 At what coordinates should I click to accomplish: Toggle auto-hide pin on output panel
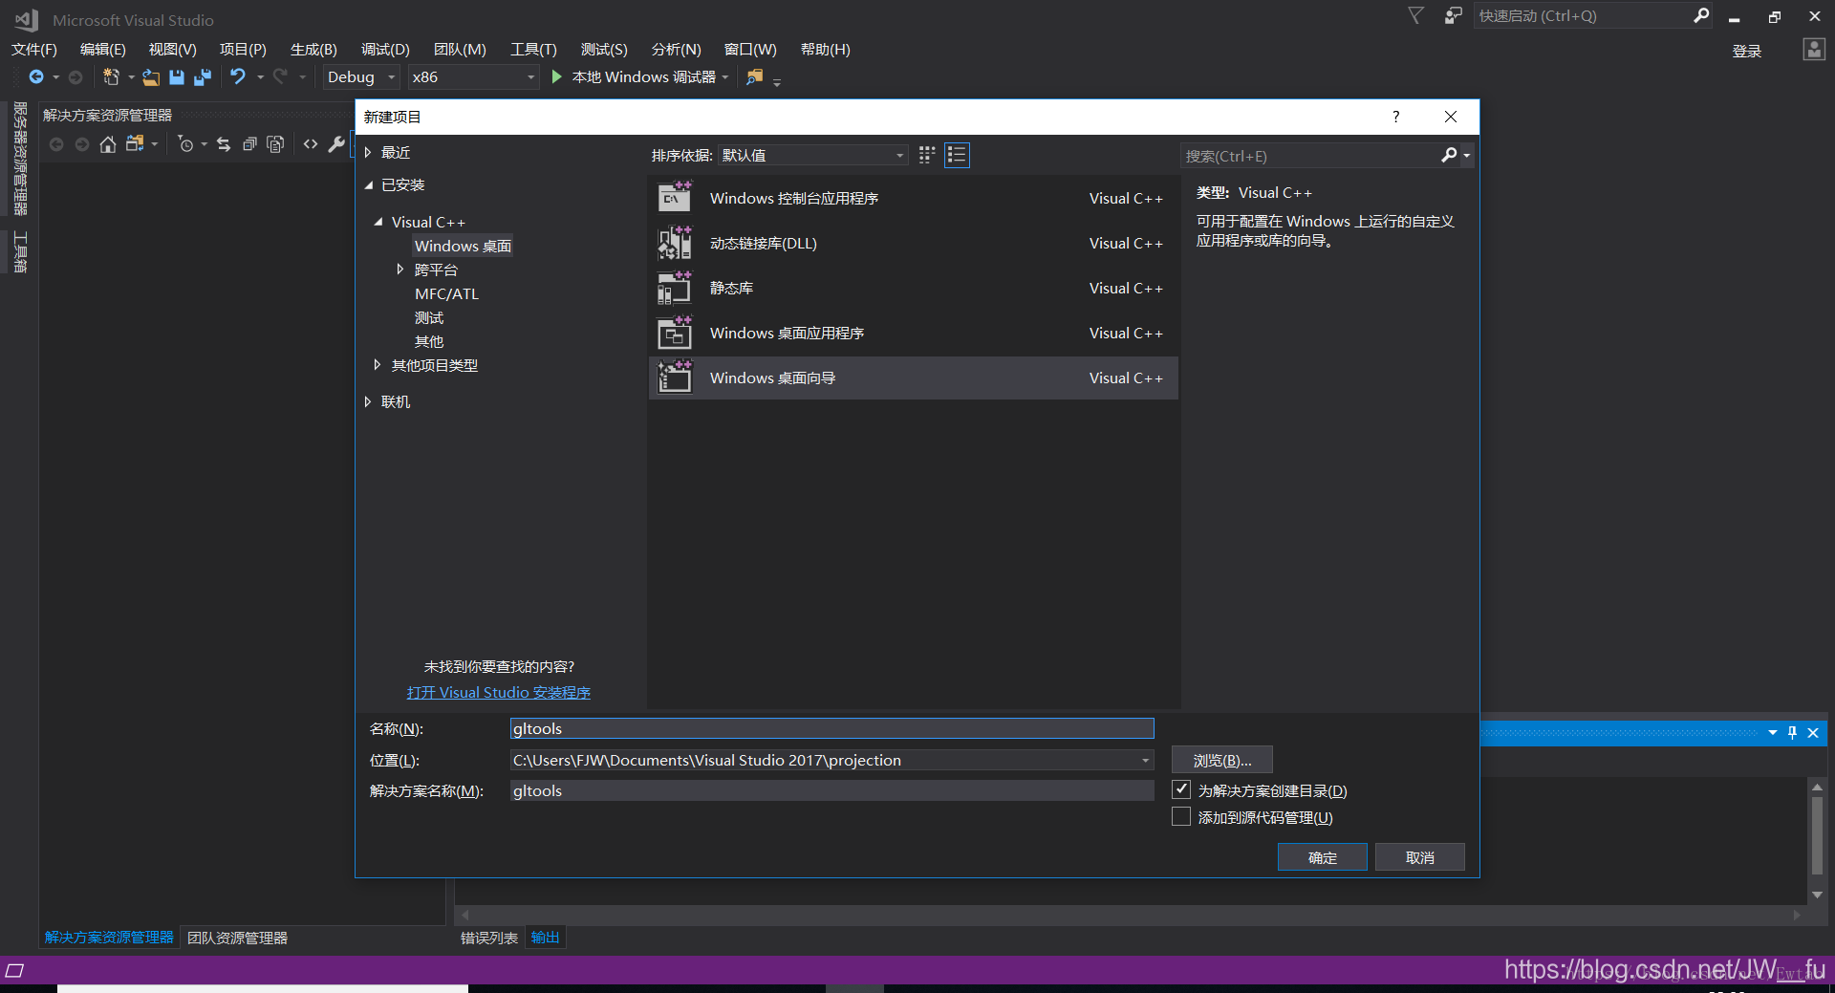(1792, 733)
